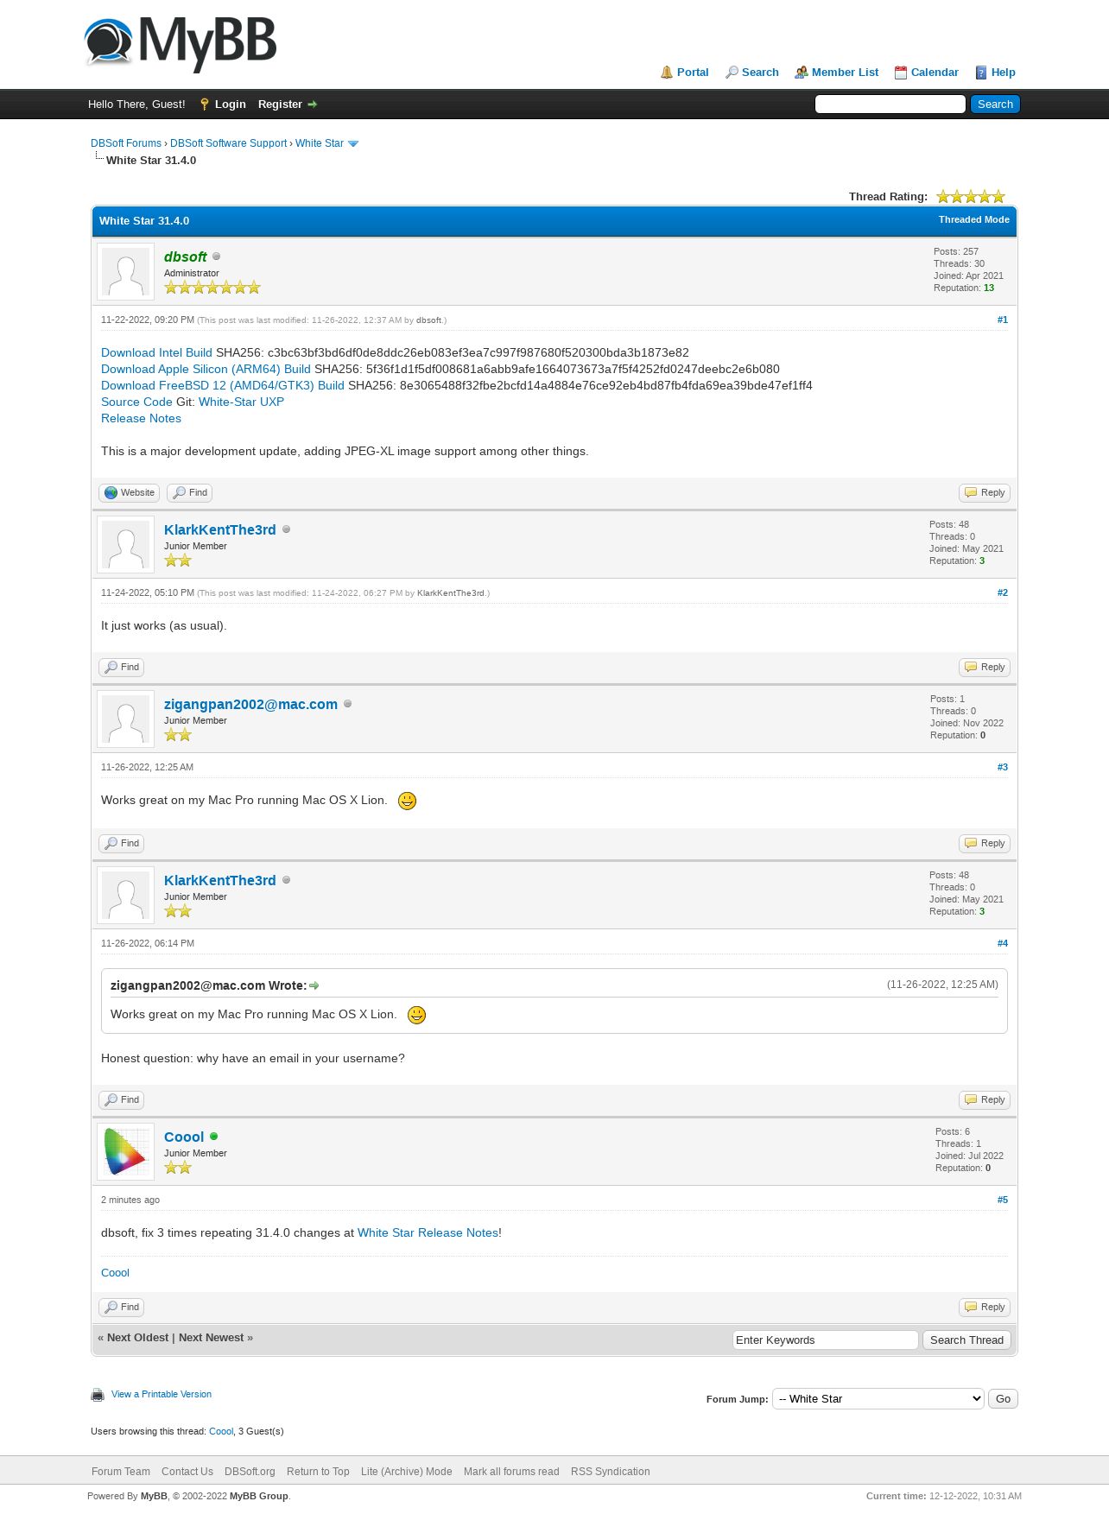Download the Intel Build
The width and height of the screenshot is (1109, 1514).
[156, 352]
